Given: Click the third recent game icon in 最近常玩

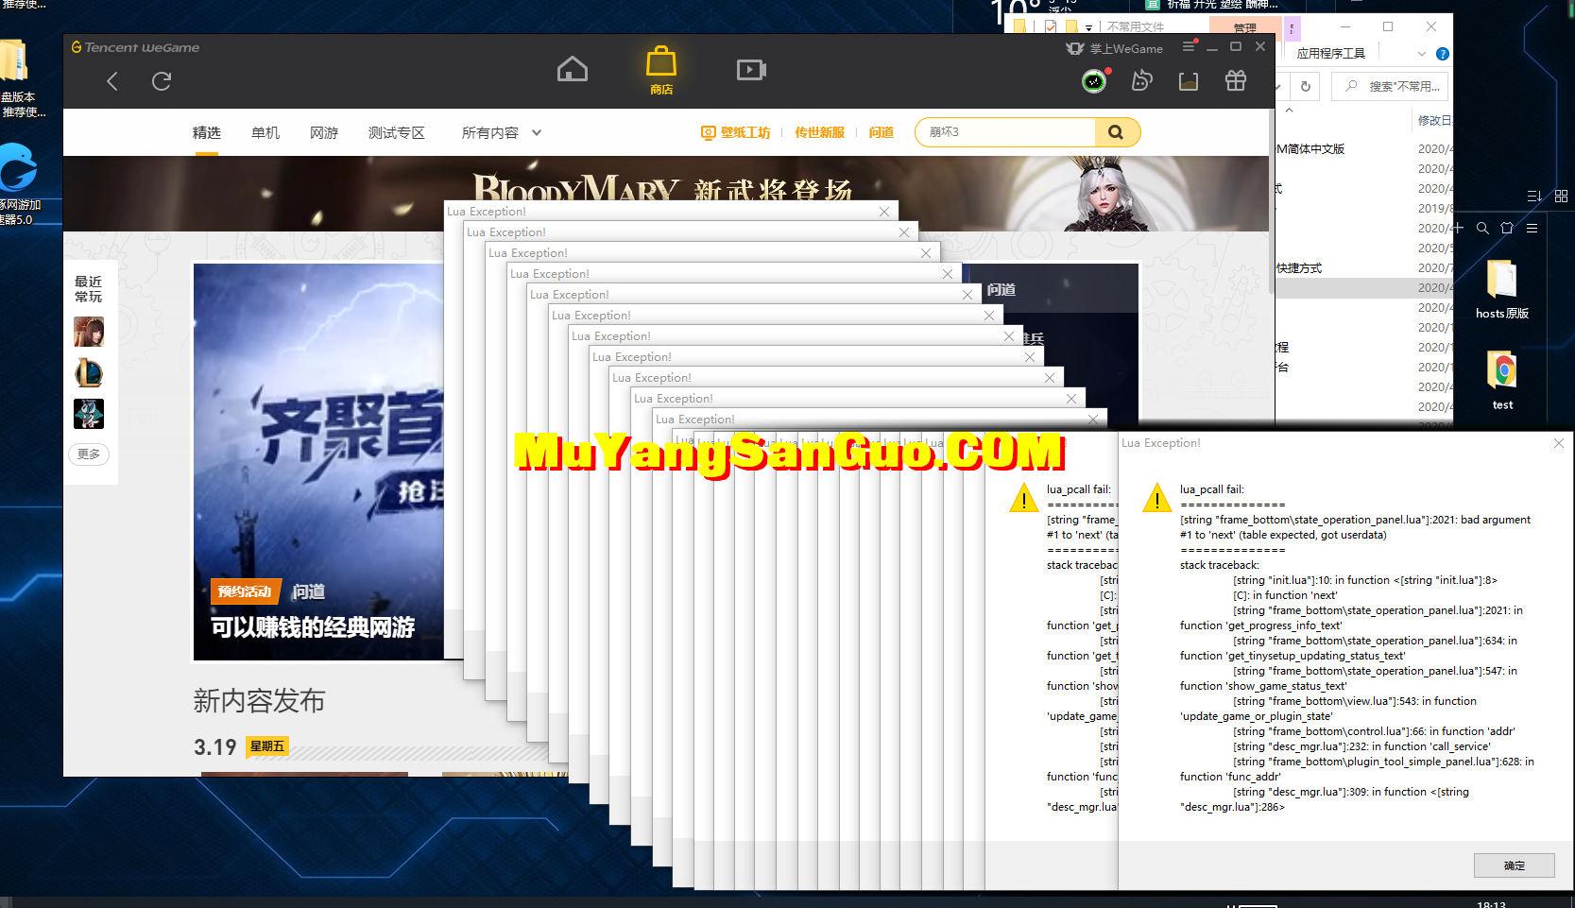Looking at the screenshot, I should point(89,414).
